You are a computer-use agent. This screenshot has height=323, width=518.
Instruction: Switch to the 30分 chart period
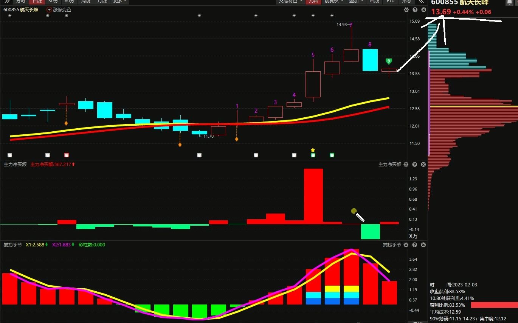point(53,1)
